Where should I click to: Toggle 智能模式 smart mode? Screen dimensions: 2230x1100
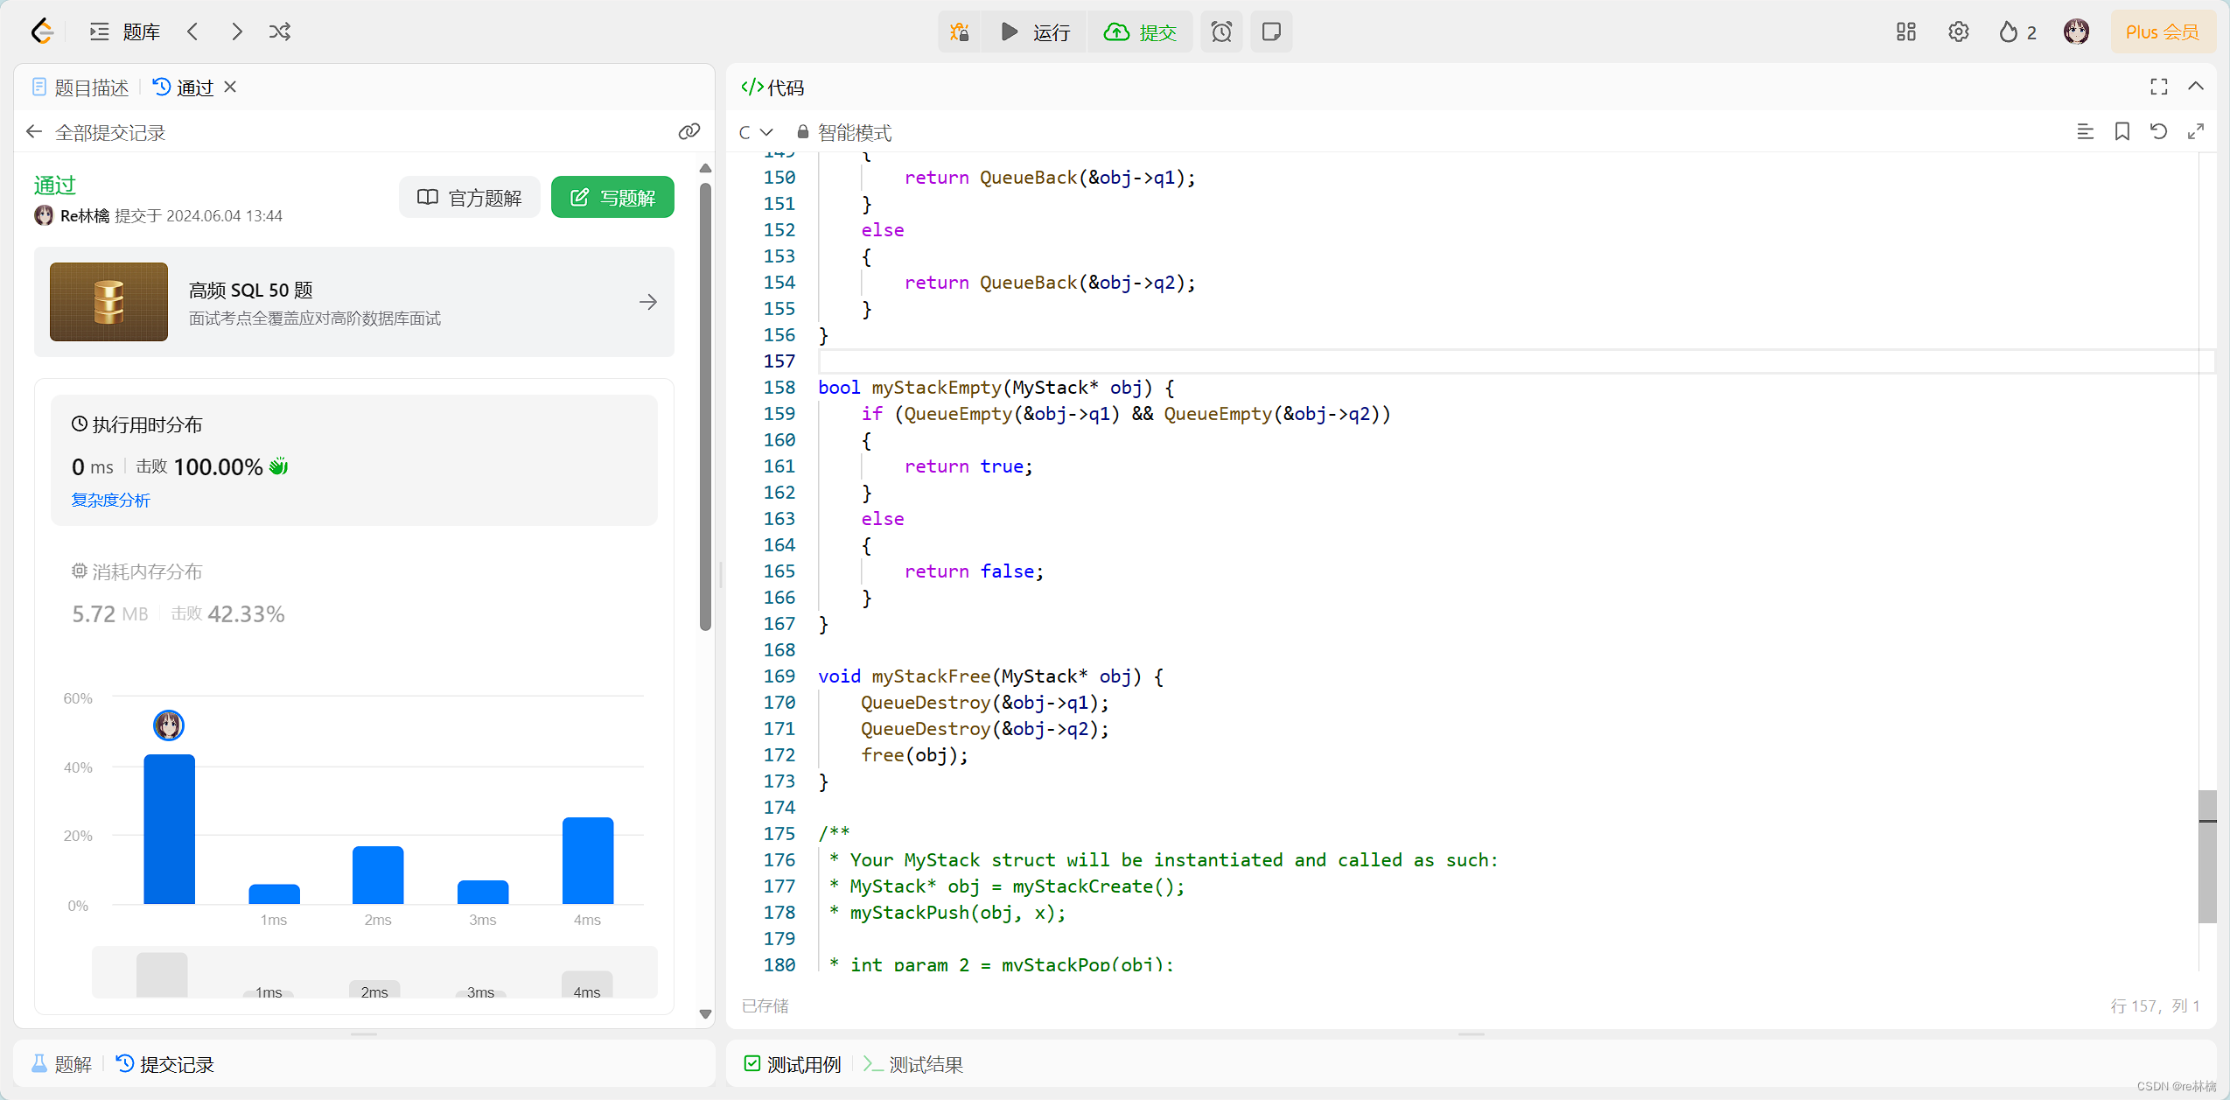pyautogui.click(x=844, y=132)
